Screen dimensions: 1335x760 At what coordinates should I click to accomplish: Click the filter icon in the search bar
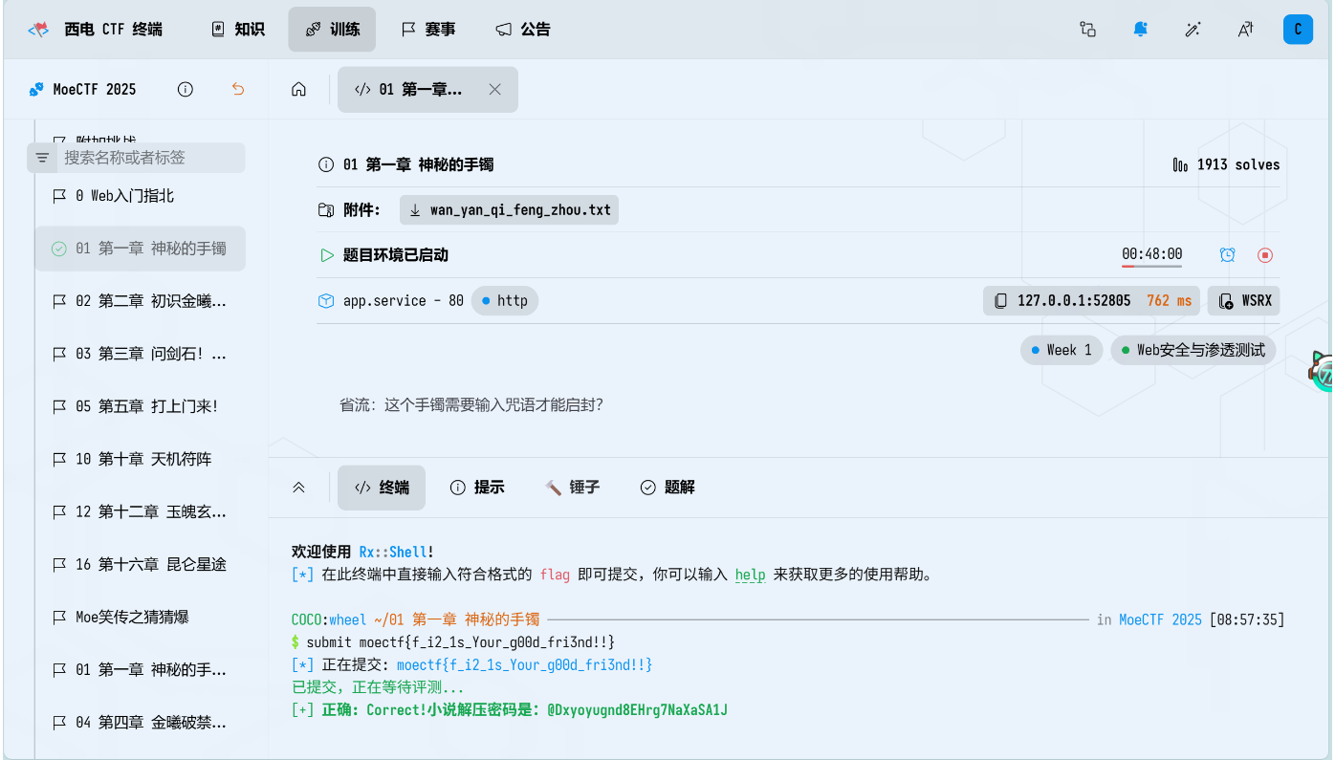pos(43,157)
